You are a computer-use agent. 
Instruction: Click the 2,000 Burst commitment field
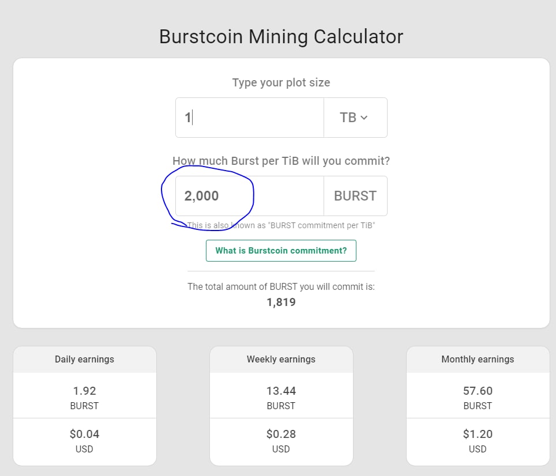pos(249,196)
